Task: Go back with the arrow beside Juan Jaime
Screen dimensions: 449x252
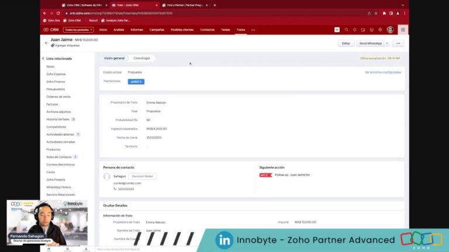Action: [x=47, y=43]
